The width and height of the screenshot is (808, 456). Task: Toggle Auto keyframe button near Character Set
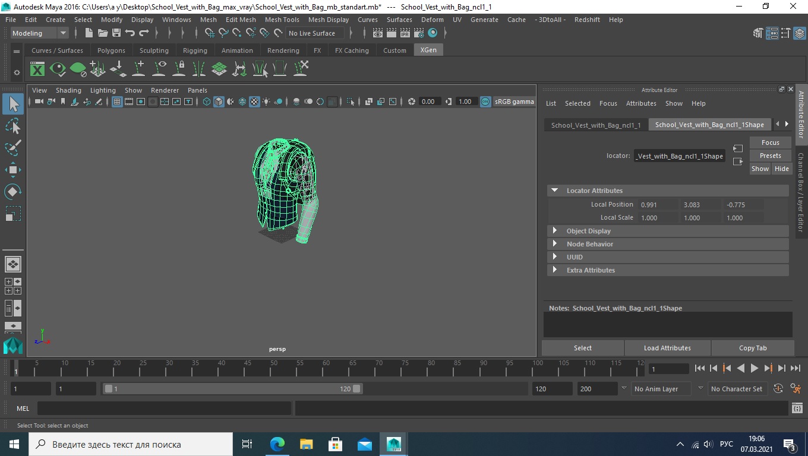pos(778,389)
